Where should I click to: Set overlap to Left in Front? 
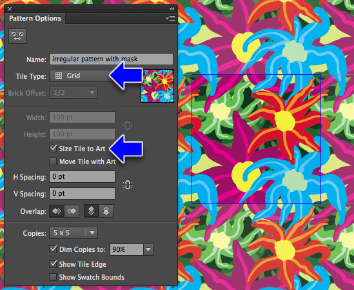tap(57, 211)
